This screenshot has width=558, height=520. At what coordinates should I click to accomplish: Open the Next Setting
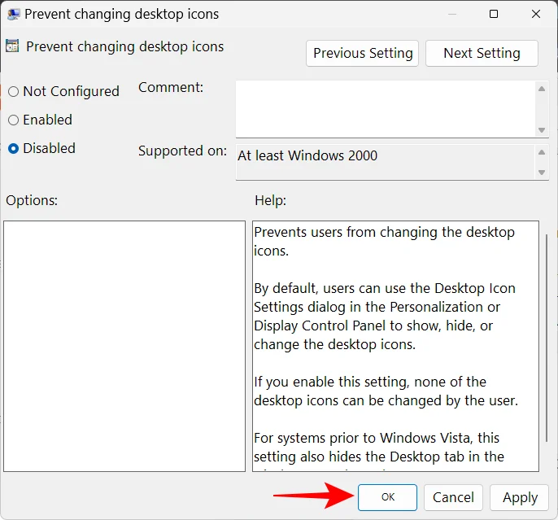482,53
